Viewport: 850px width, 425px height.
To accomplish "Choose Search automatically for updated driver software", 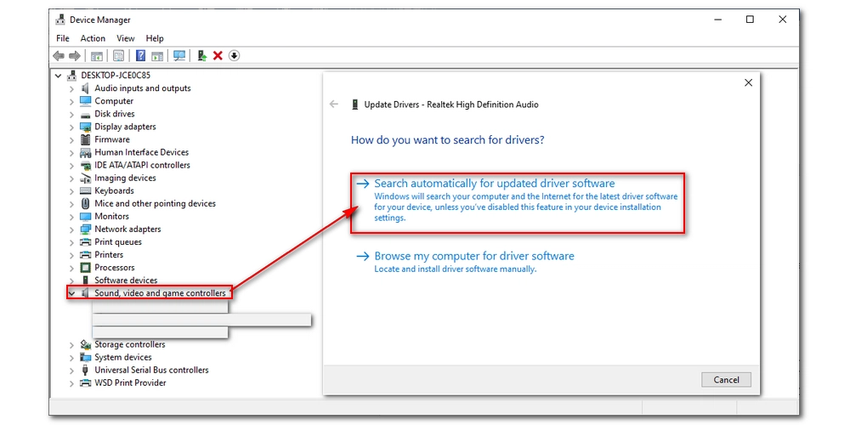I will tap(518, 203).
